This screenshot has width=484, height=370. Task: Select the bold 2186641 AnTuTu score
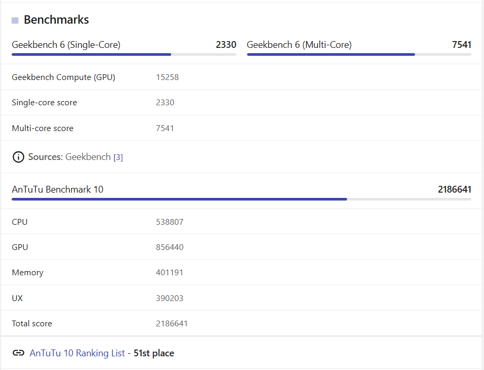coord(455,189)
